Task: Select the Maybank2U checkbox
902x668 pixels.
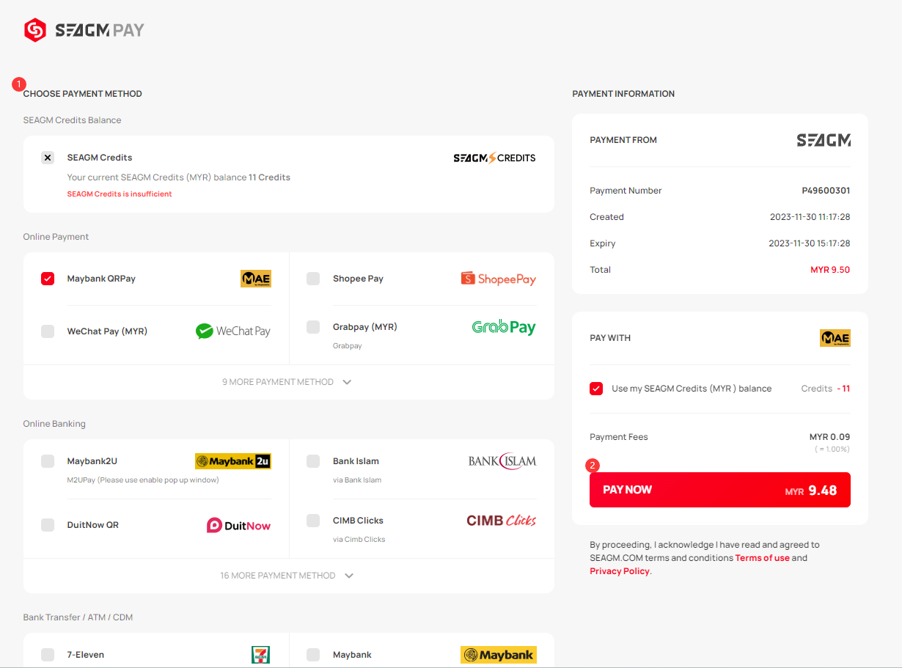Action: tap(48, 461)
